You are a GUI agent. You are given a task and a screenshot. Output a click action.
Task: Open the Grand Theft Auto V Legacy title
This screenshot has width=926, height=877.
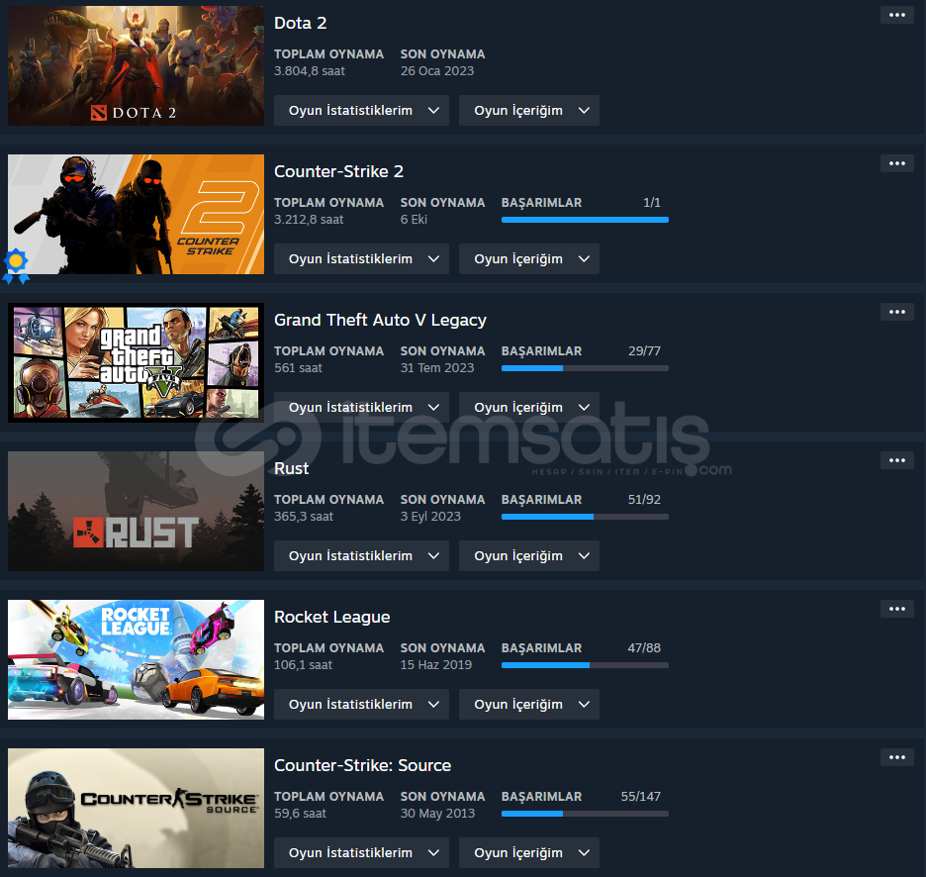(x=380, y=320)
